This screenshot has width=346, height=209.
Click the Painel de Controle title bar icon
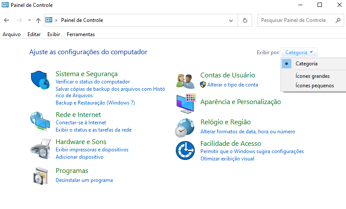click(5, 5)
